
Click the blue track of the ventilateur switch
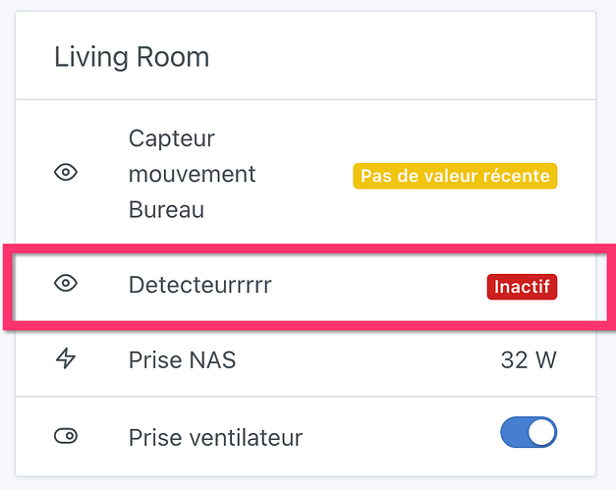[513, 433]
